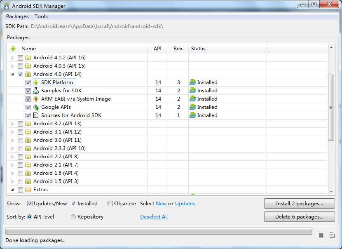Click the Samples for SDK flask icon
The image size is (342, 249).
36,91
